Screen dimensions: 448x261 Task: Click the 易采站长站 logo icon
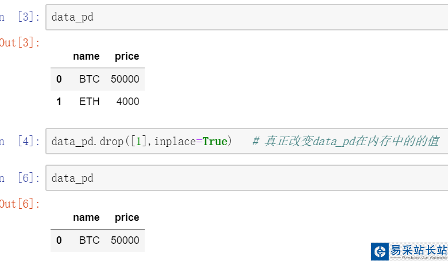click(x=380, y=251)
